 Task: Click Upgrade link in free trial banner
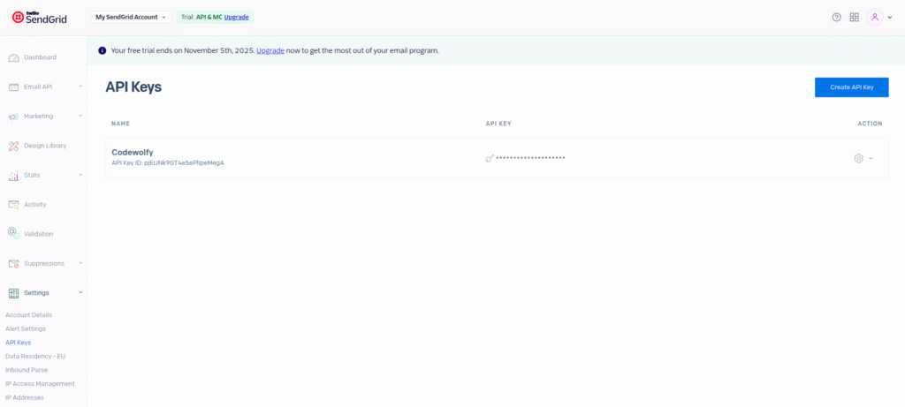[270, 50]
